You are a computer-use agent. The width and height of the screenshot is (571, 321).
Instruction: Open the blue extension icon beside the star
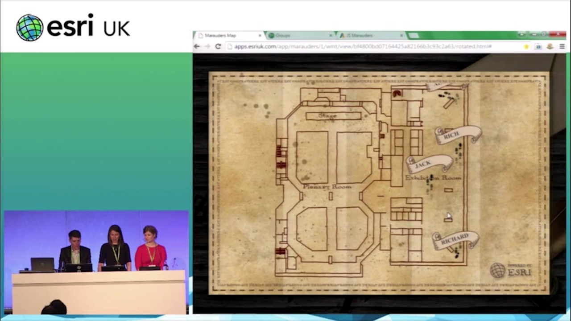pos(539,46)
